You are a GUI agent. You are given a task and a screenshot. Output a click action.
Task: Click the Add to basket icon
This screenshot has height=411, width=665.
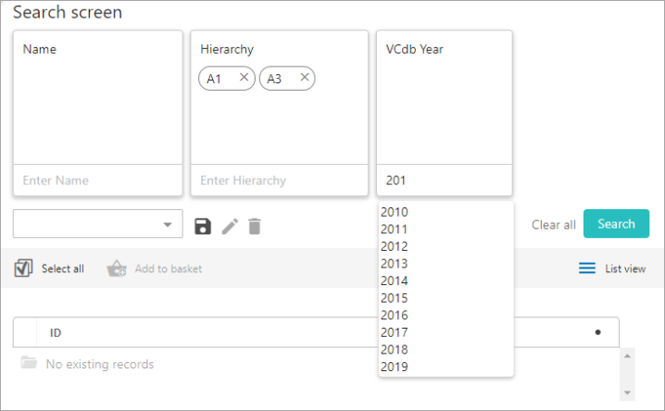point(117,268)
